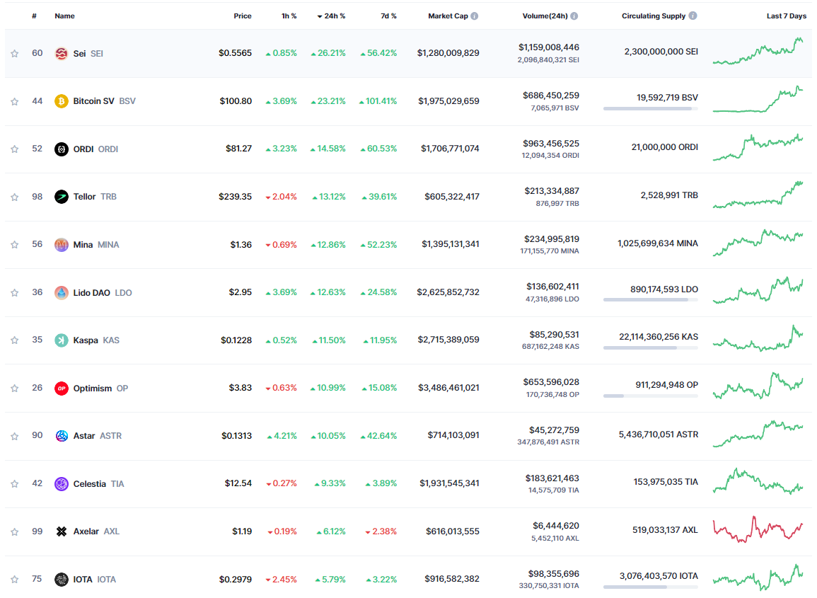The image size is (817, 598).
Task: Click the Optimism red OP logo
Action: point(61,388)
